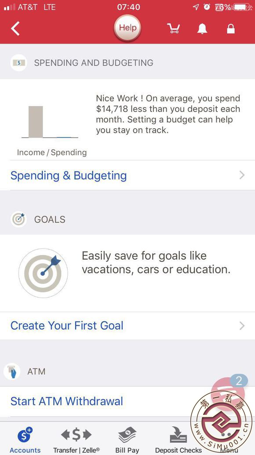
Task: Expand Create Your First Goal chevron
Action: pos(242,325)
